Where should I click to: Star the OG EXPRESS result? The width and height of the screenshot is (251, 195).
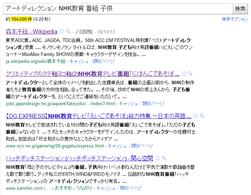click(196, 116)
